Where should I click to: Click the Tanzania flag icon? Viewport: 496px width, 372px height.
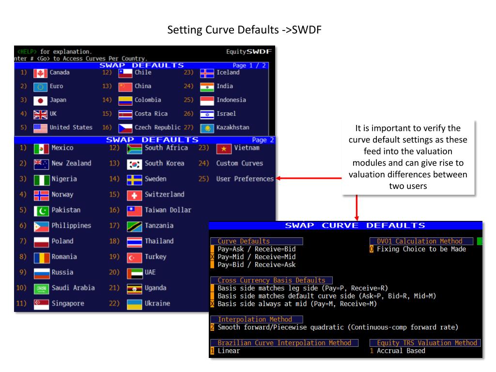135,227
